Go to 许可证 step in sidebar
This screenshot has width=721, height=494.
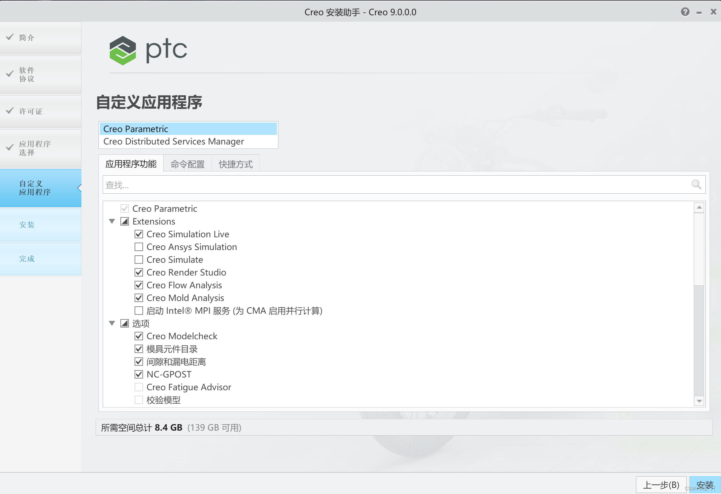pos(41,112)
